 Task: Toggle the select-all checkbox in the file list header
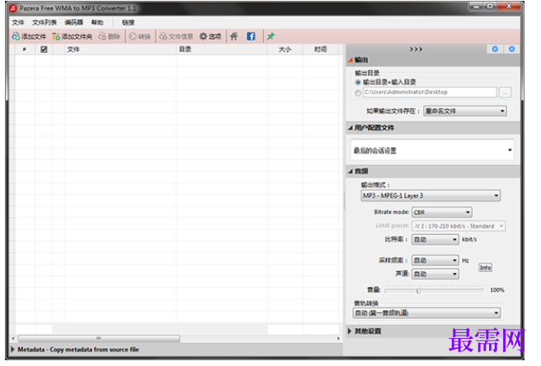click(44, 49)
